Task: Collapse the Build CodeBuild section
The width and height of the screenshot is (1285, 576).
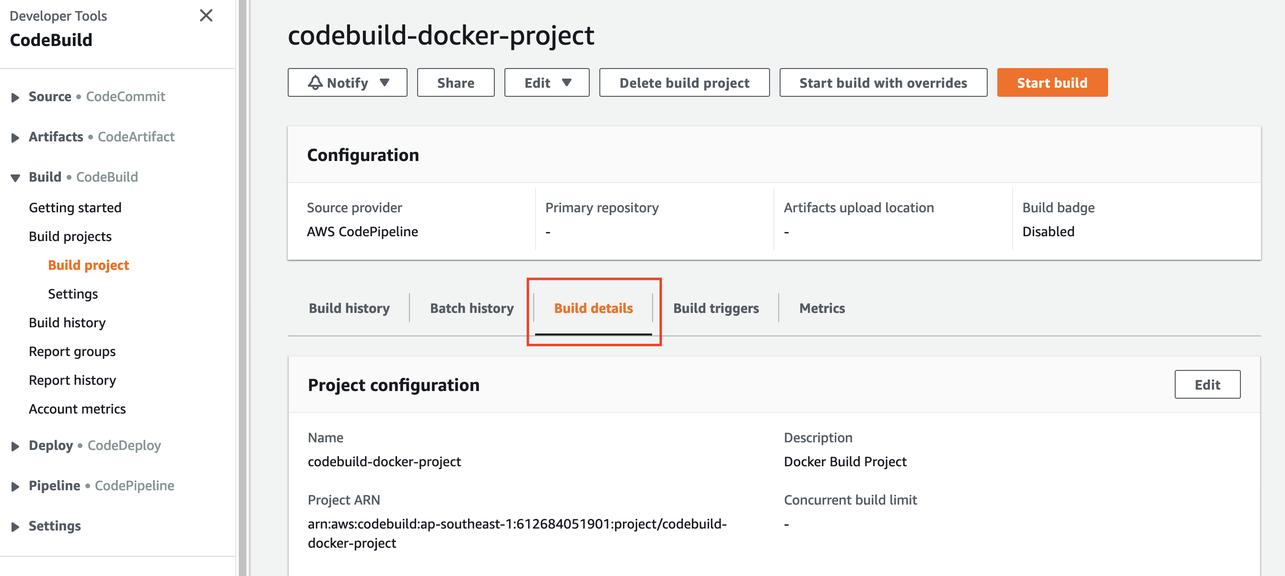Action: pos(15,177)
